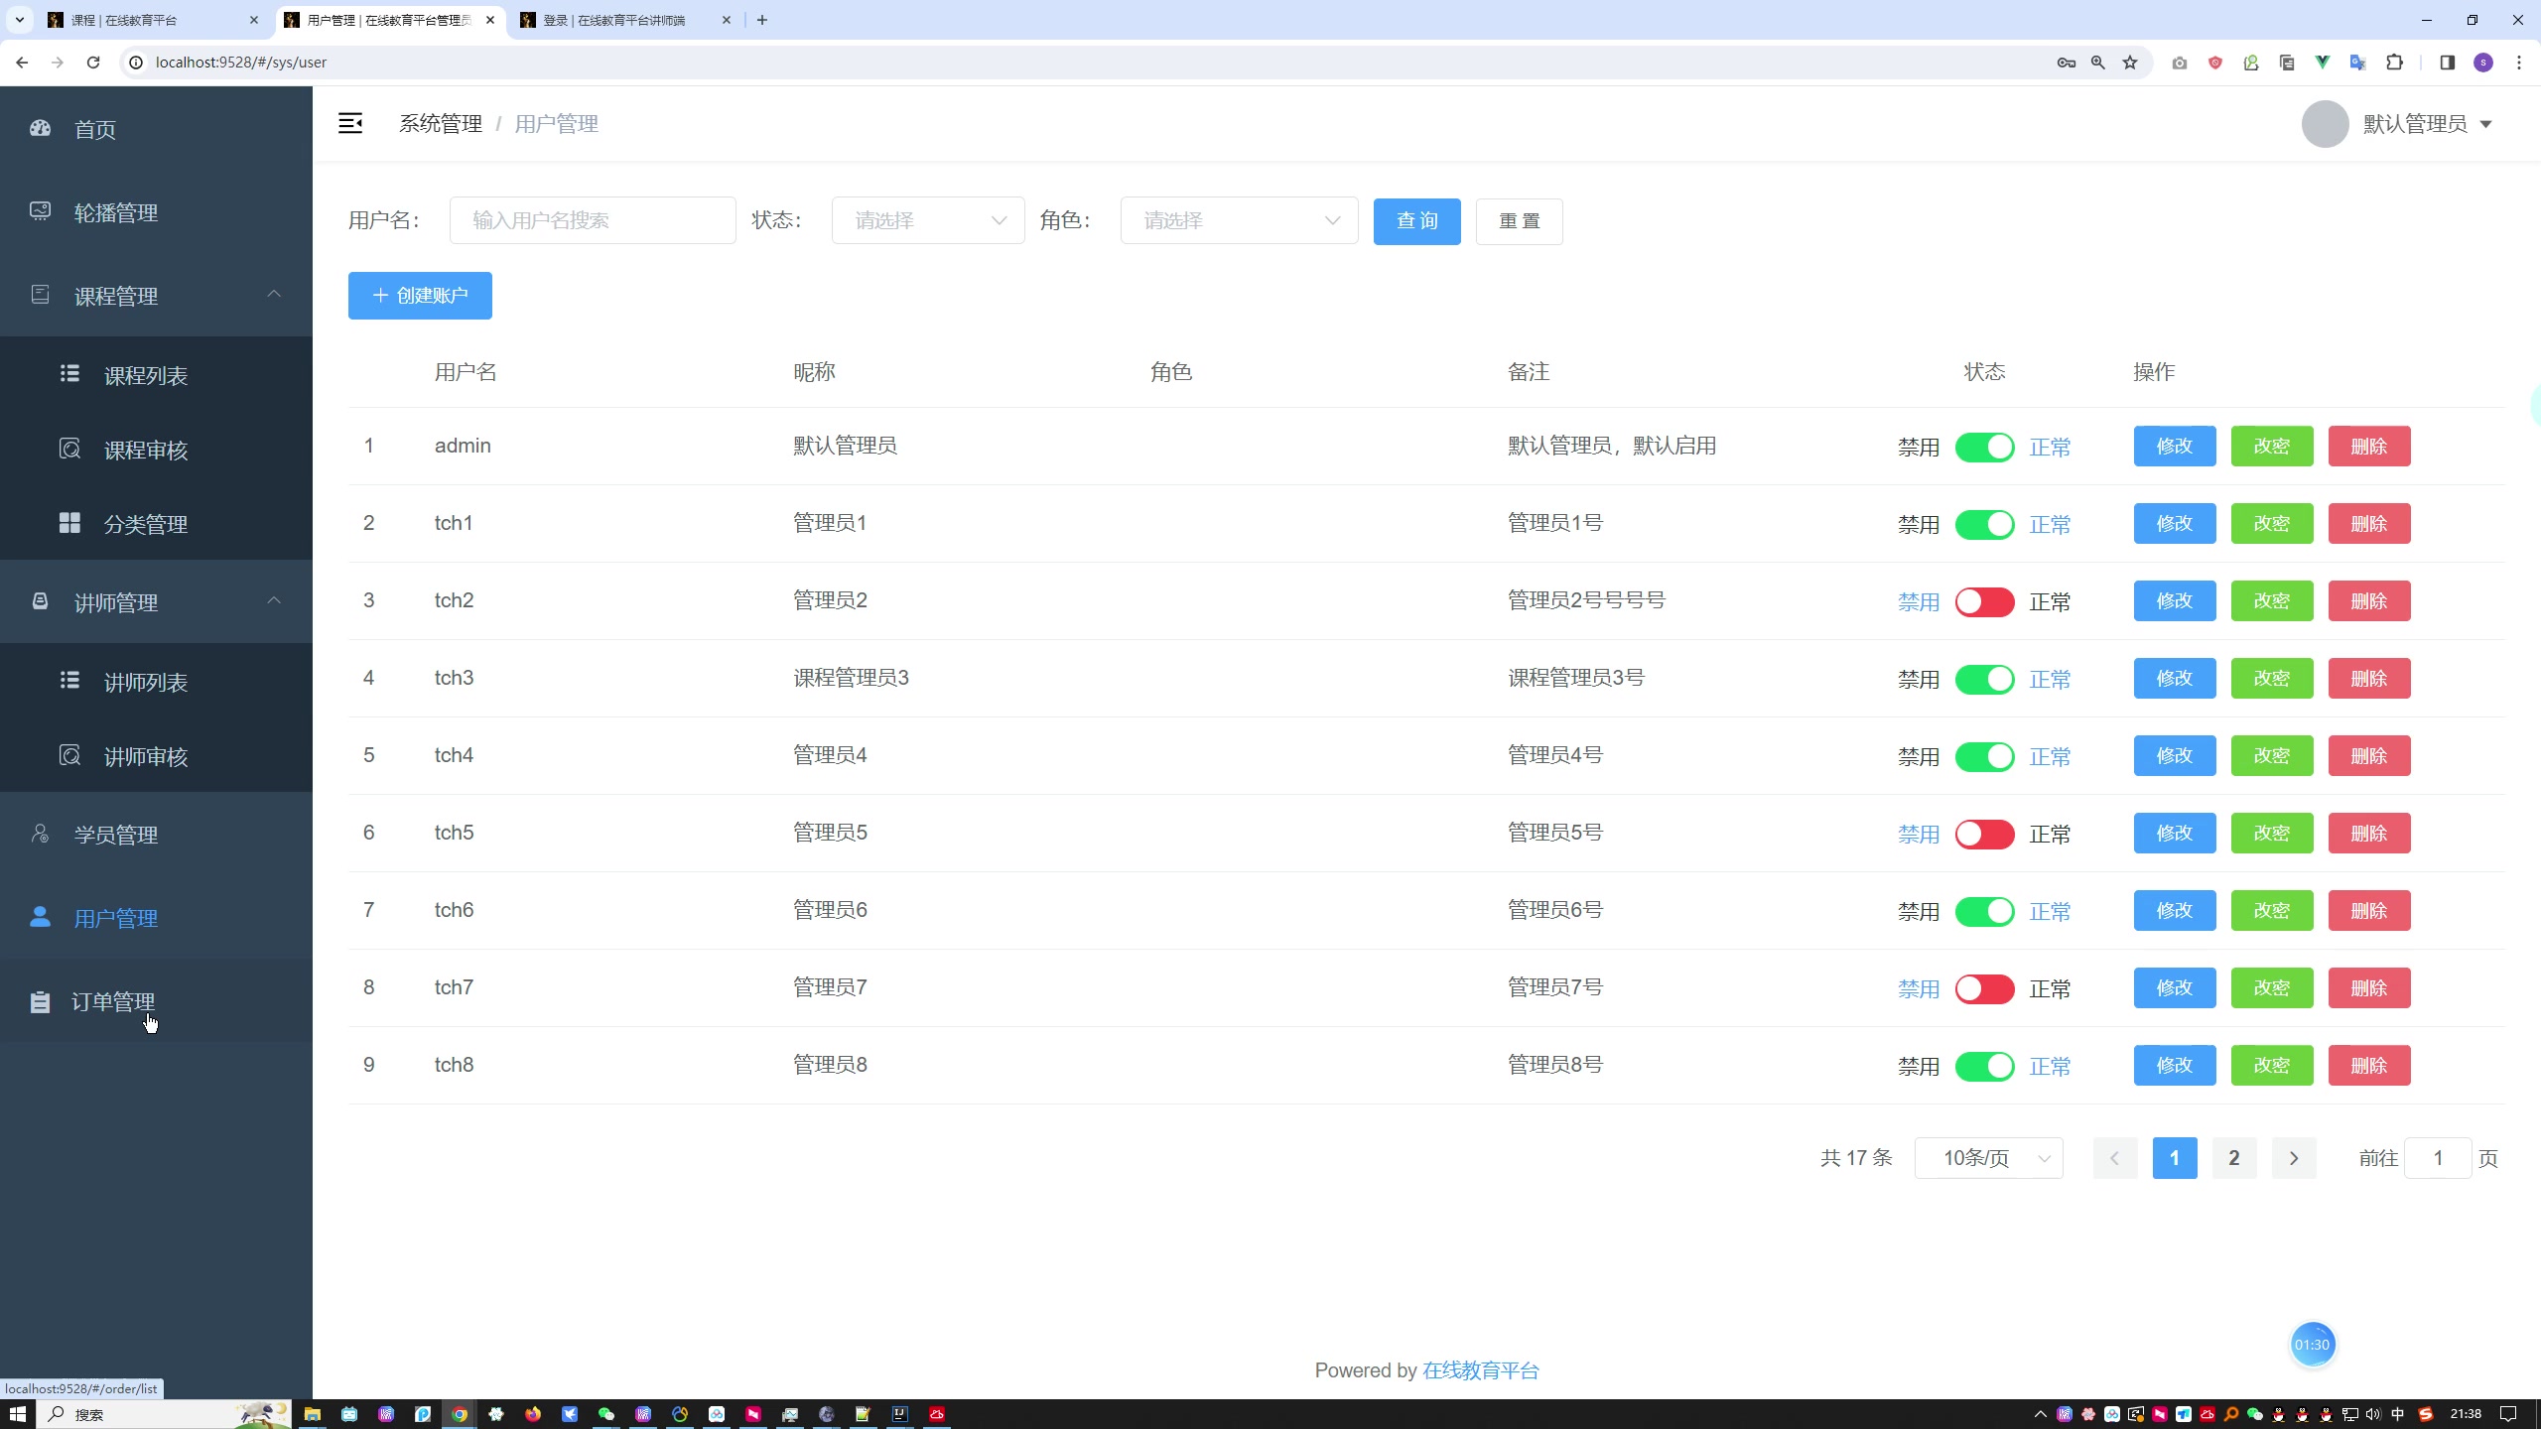
Task: Open 订单管理 in the sidebar
Action: [x=156, y=1001]
